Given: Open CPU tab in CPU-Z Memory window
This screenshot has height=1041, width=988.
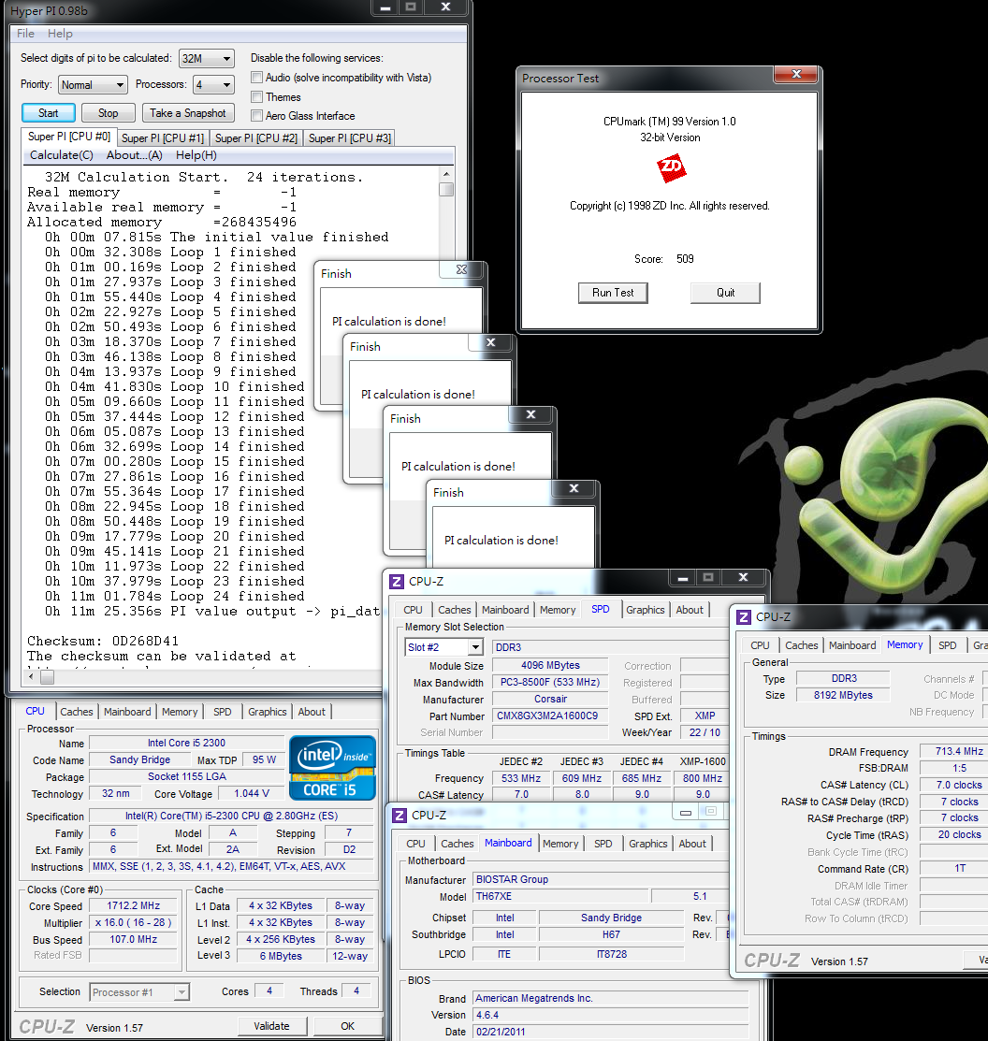Looking at the screenshot, I should tap(760, 645).
